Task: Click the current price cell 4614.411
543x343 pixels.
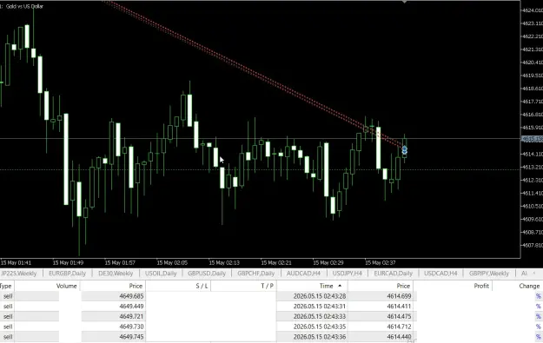Action: pyautogui.click(x=399, y=307)
